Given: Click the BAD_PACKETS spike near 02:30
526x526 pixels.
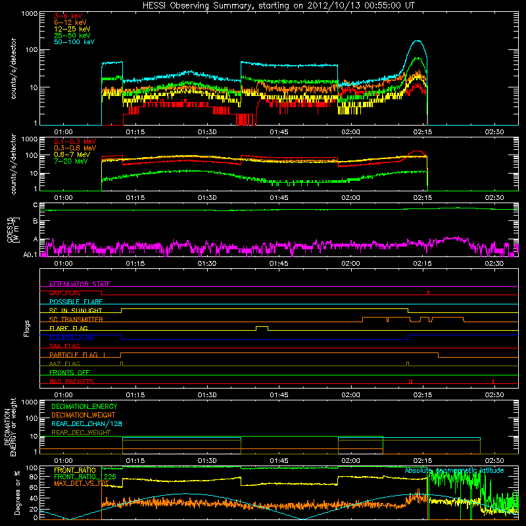Looking at the screenshot, I should [492, 381].
